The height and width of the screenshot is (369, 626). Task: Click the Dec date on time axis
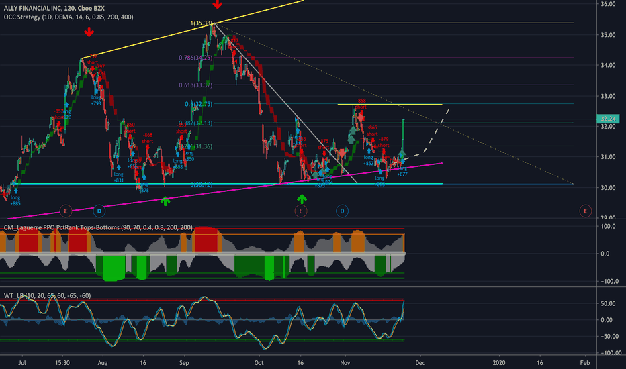[420, 362]
